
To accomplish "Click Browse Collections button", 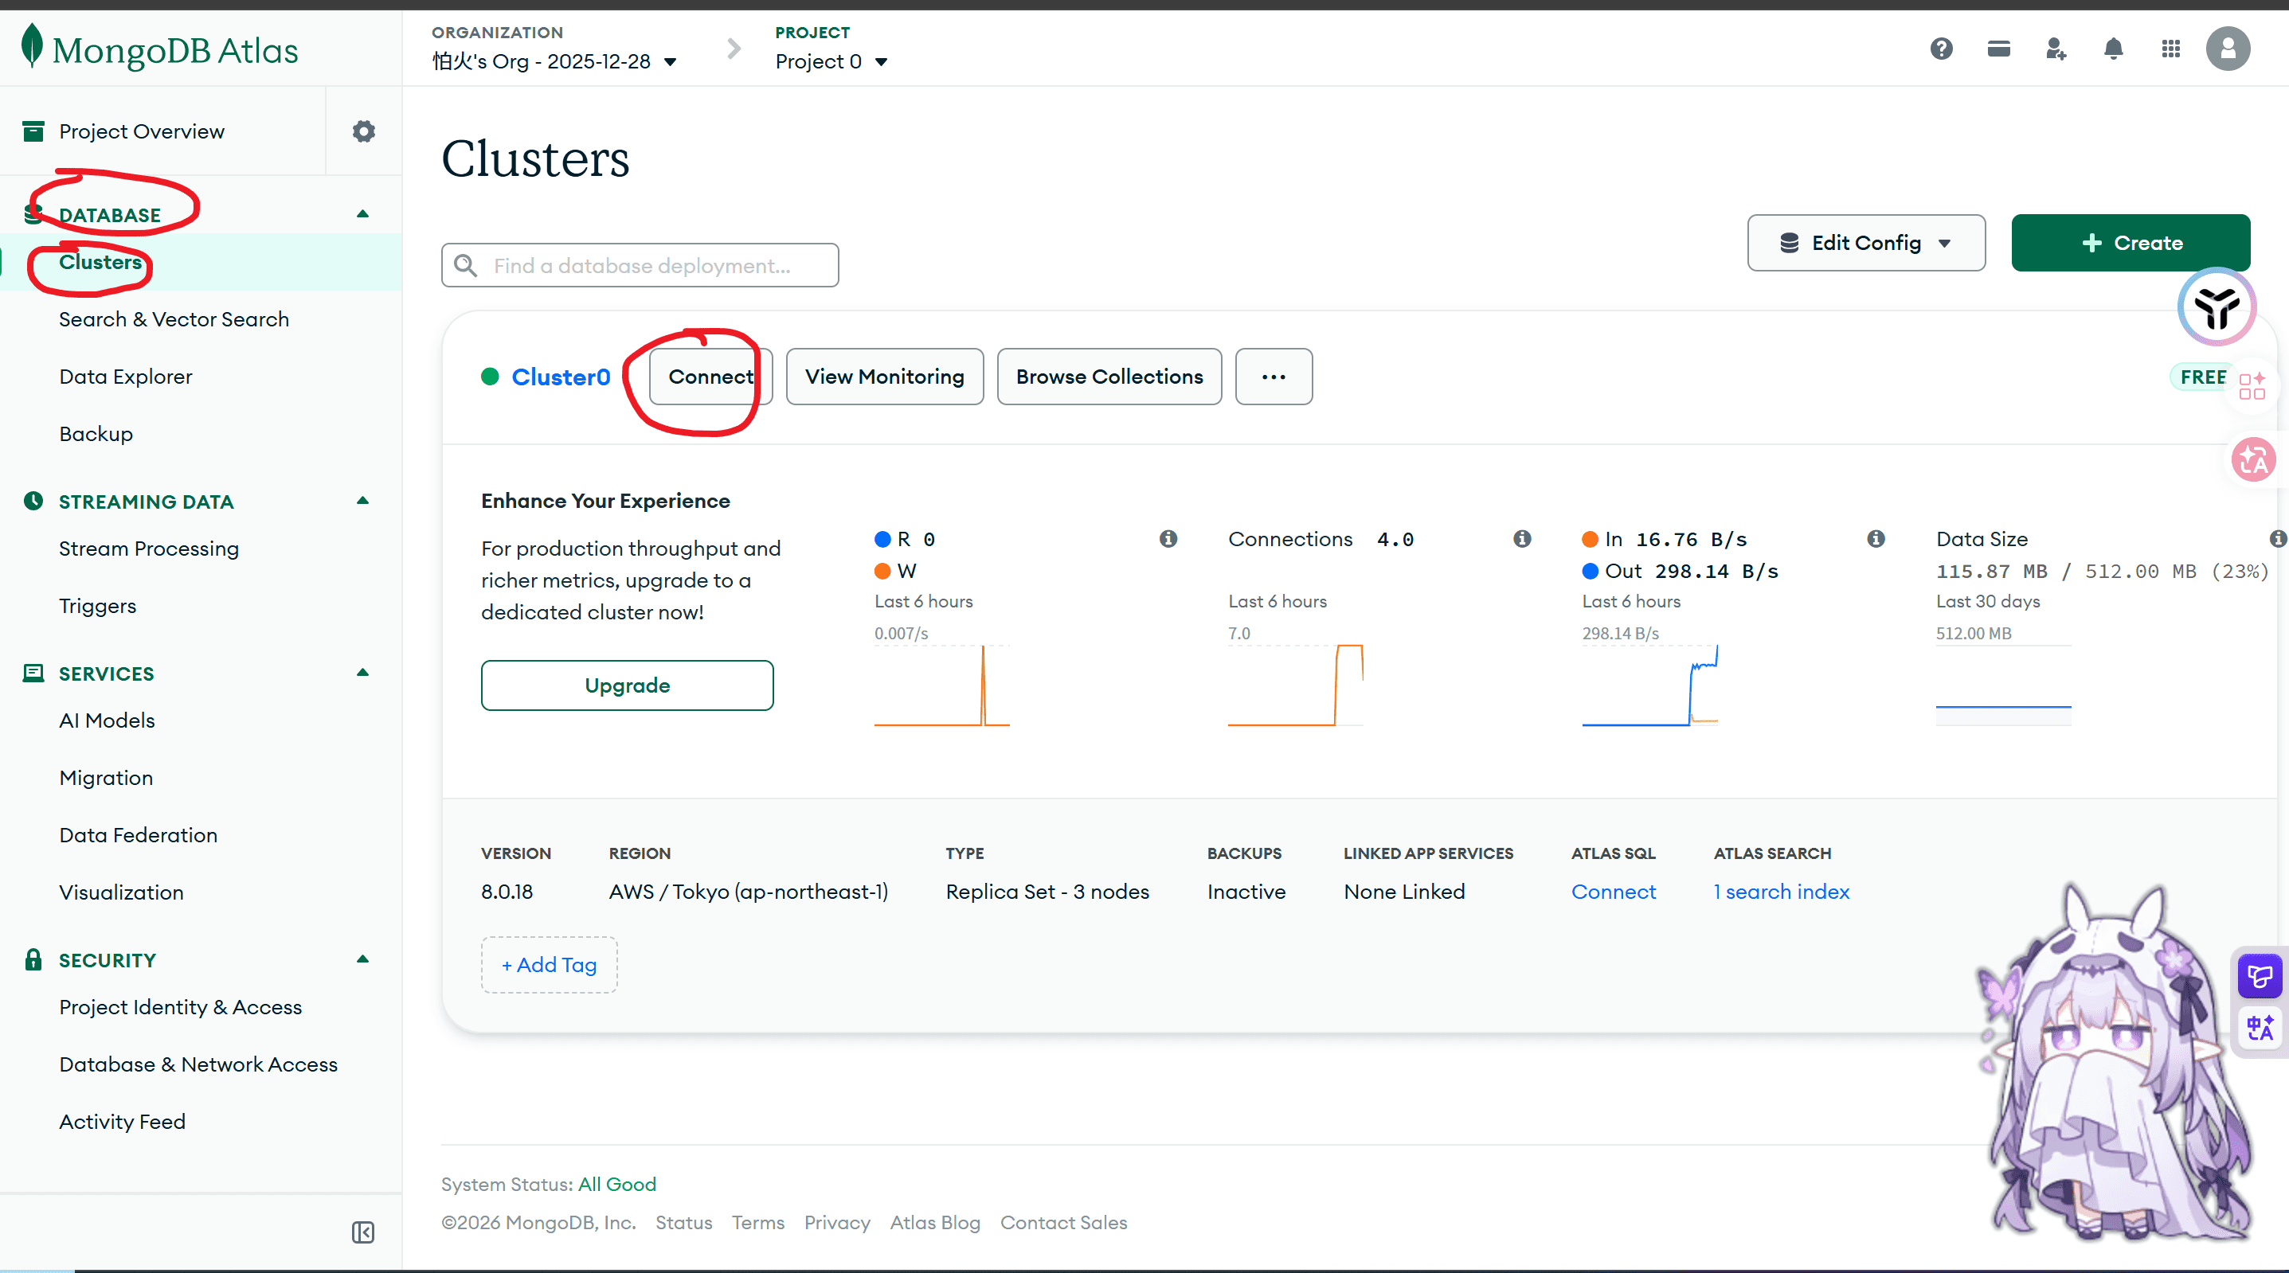I will coord(1109,377).
